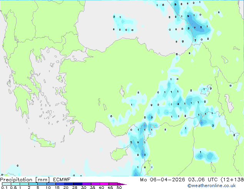The height and width of the screenshot is (189, 244).
Task: Click the '03..06 UTC' time range text
Action: (203, 180)
